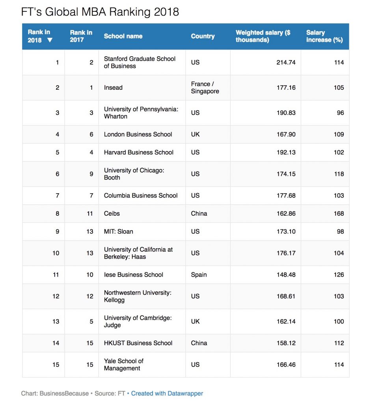Click the sort arrow beside Rank in 2018
Viewport: 371px width, 403px height.
tap(50, 40)
